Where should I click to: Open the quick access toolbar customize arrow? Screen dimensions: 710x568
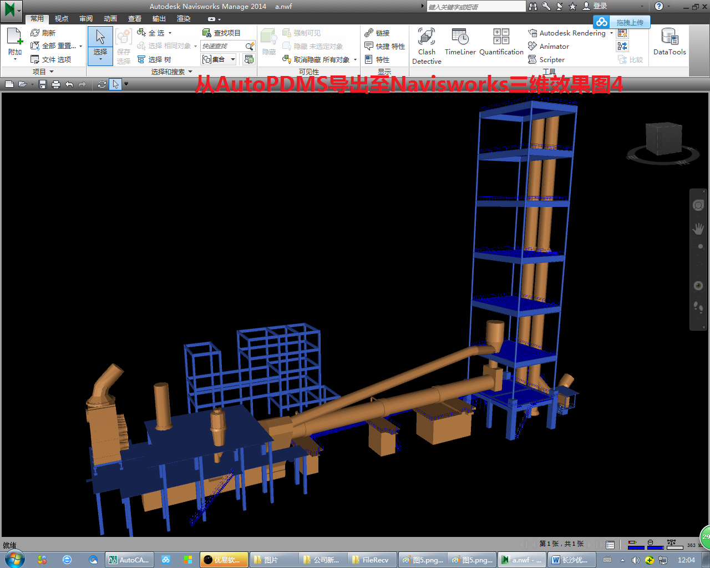126,84
